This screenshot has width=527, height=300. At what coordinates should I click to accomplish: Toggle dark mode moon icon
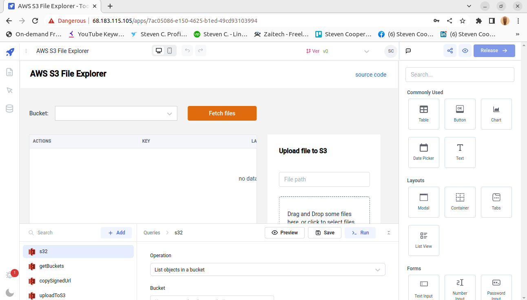tap(10, 292)
